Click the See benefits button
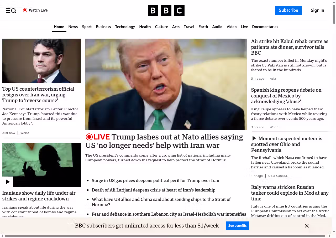The width and height of the screenshot is (336, 238). pos(237,226)
